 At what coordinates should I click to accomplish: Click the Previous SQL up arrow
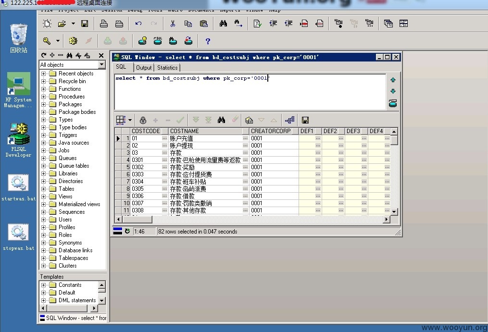(x=393, y=80)
